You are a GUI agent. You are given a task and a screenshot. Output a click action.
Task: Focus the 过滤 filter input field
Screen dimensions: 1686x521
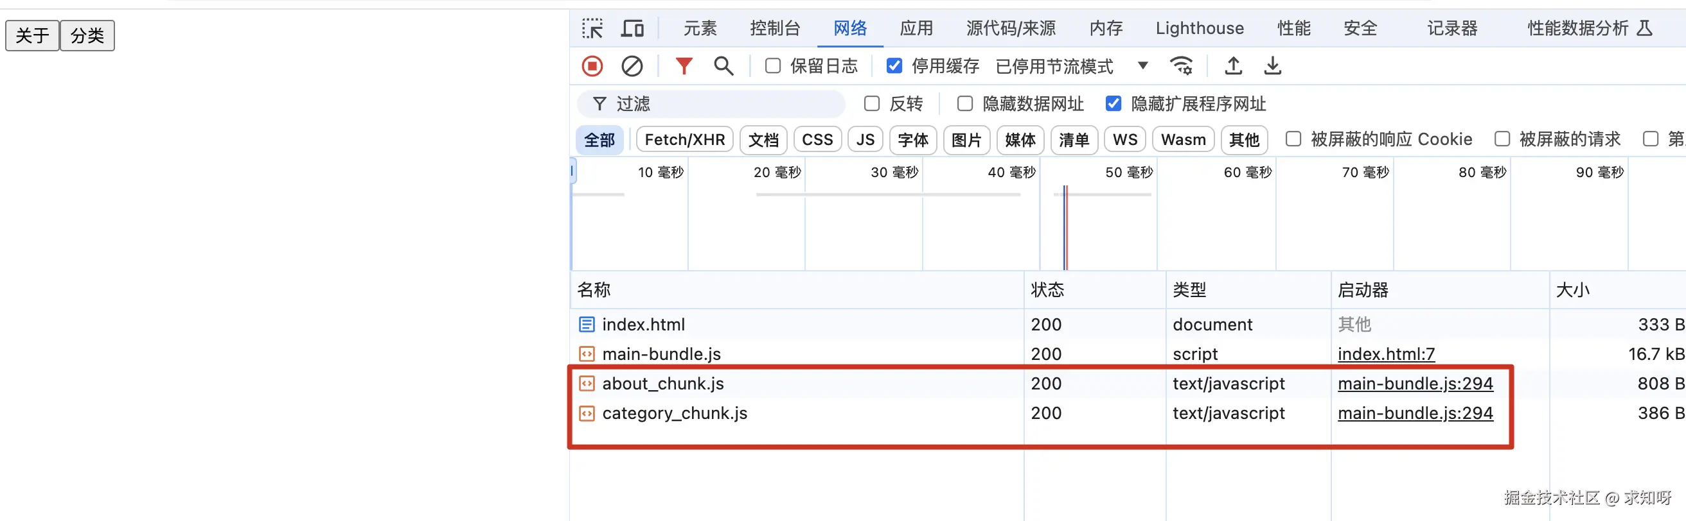point(711,104)
